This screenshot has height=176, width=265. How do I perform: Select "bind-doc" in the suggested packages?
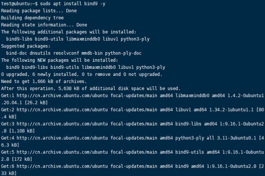[x=17, y=53]
